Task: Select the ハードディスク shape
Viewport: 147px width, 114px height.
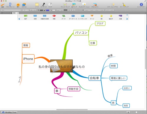Action: pos(83,16)
